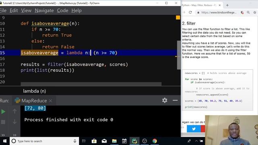Click the Cortana circle icon
The width and height of the screenshot is (258, 145).
point(14,141)
